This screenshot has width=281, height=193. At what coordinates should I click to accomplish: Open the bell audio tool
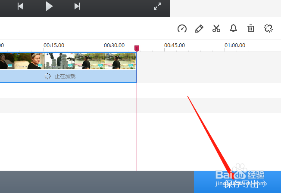coord(233,28)
